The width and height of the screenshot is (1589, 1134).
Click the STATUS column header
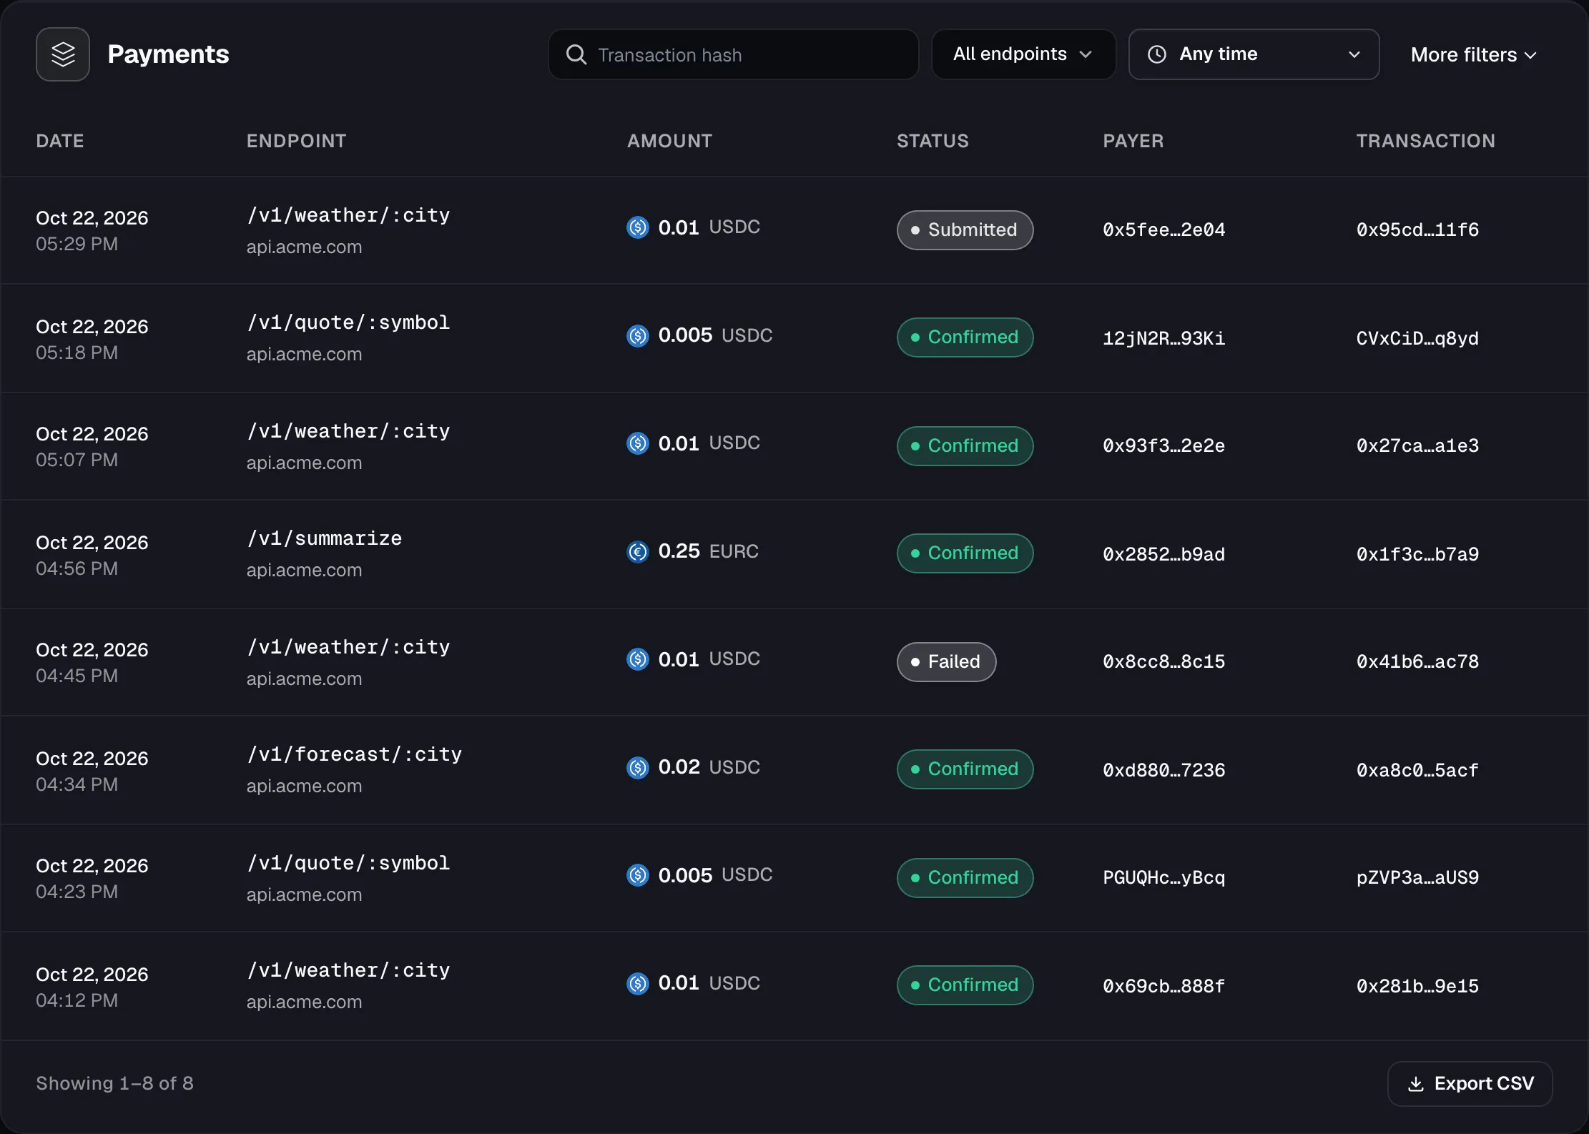pos(933,141)
